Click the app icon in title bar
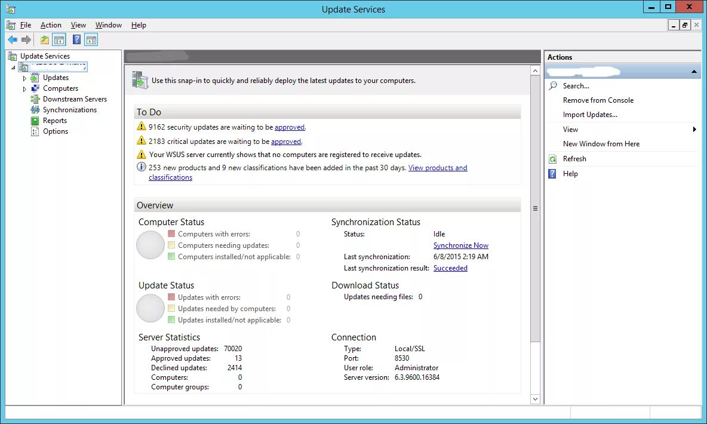Image resolution: width=707 pixels, height=424 pixels. click(11, 9)
